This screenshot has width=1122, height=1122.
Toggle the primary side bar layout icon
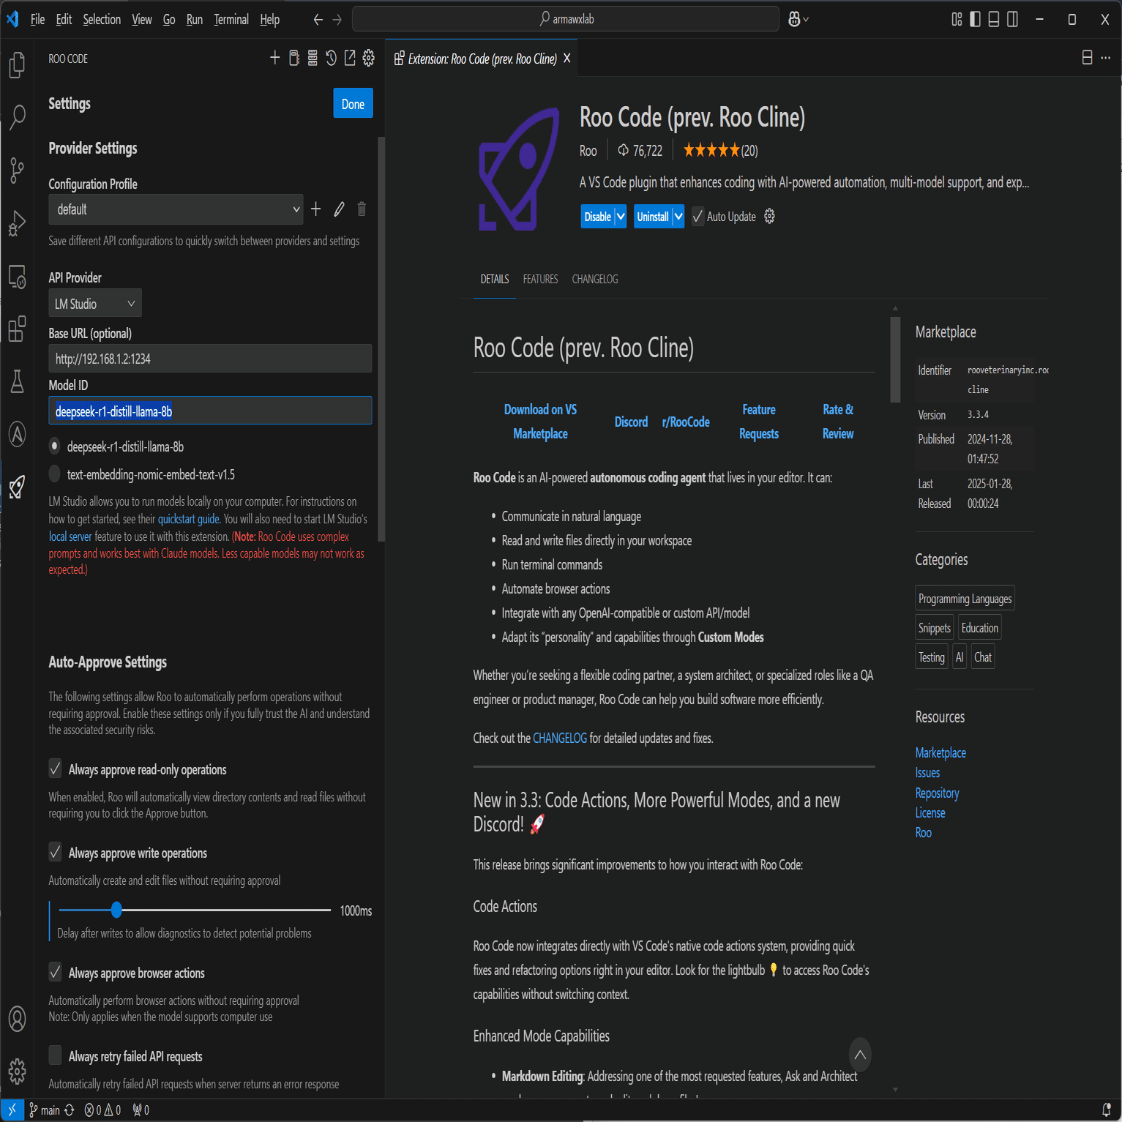tap(975, 19)
